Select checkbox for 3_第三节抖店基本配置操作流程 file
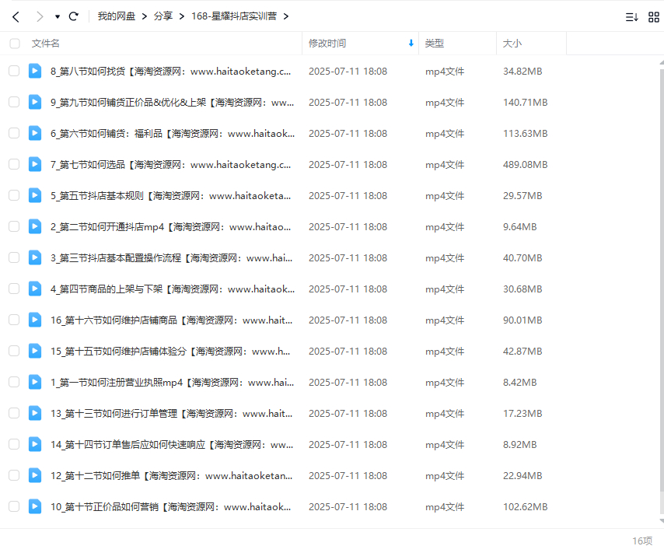Viewport: 664px width, 546px height. click(x=14, y=257)
